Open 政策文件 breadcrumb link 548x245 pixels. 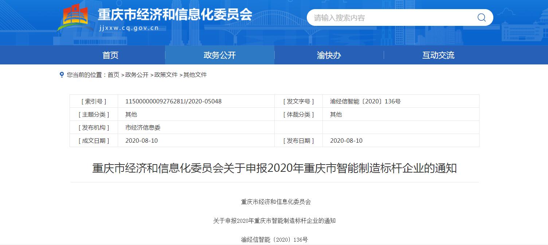[x=166, y=75]
